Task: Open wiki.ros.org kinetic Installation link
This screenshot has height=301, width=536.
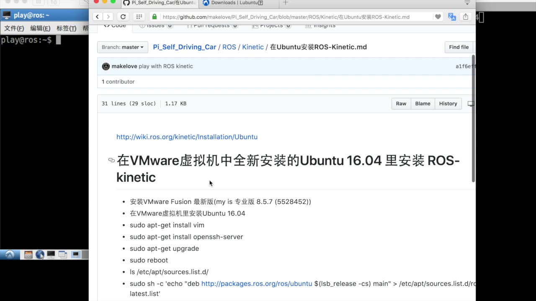Action: click(x=187, y=137)
